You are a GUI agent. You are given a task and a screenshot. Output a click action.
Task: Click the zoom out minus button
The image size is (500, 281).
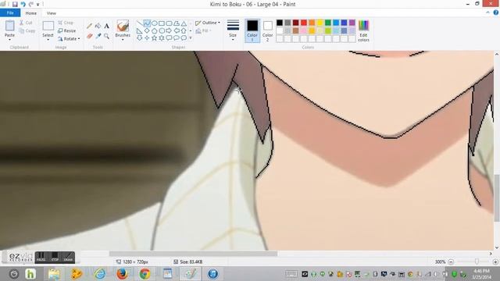click(451, 261)
